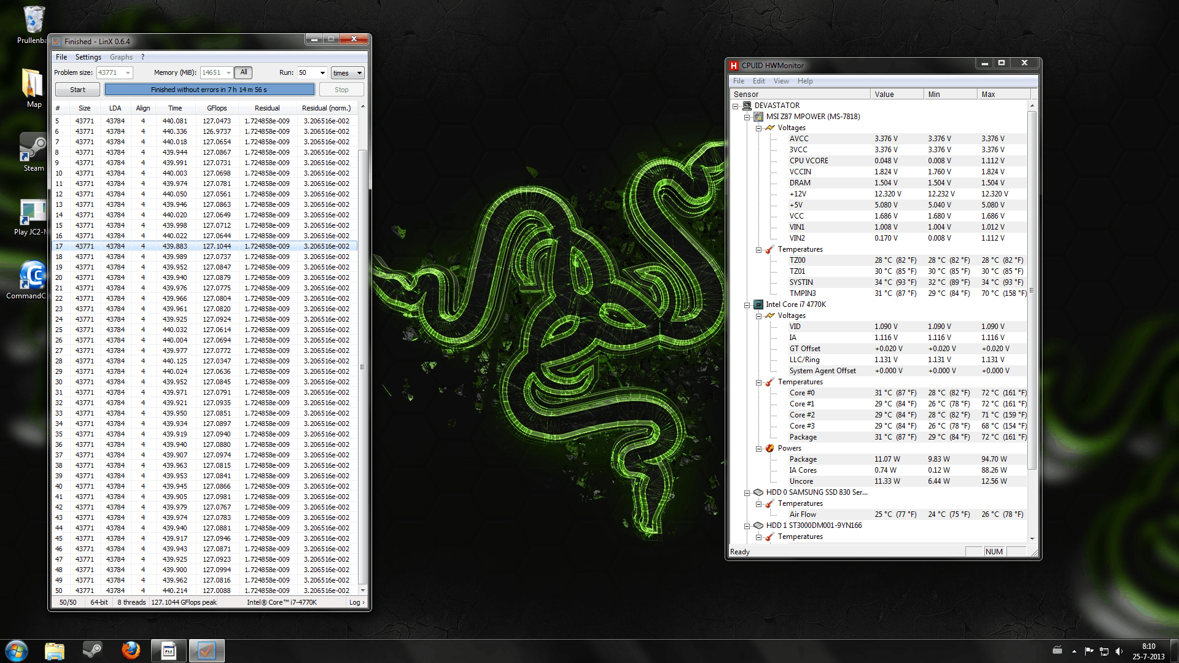Open the Help menu in HWMonitor
Screen dimensions: 1179x663
tap(805, 81)
